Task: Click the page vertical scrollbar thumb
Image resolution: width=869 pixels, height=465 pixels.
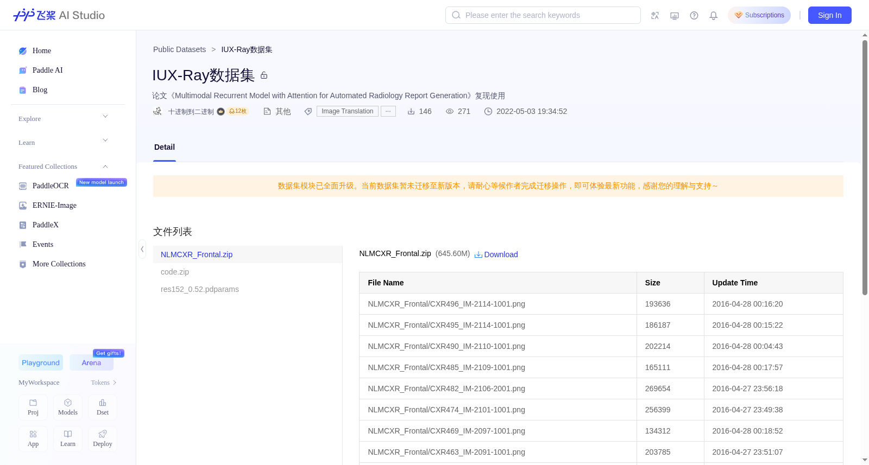Action: click(x=865, y=168)
